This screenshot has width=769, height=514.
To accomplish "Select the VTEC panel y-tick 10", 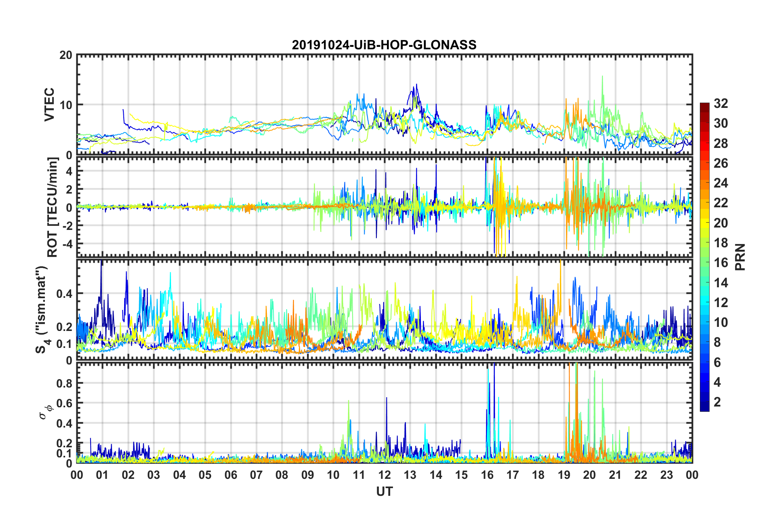I will [x=65, y=105].
